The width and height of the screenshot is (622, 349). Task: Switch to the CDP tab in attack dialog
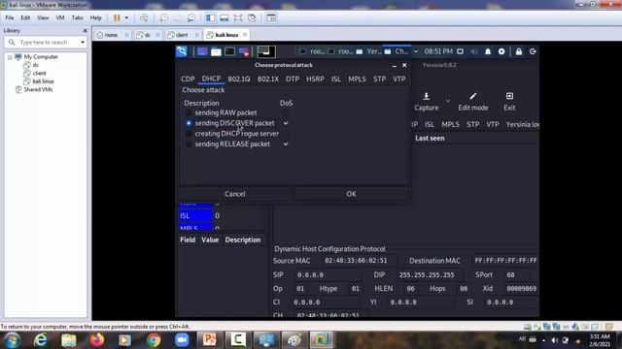(x=188, y=79)
